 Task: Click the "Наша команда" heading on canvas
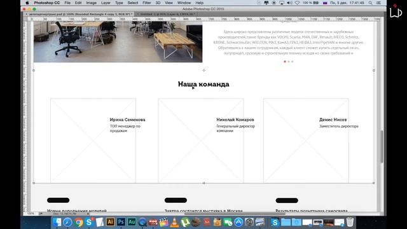click(203, 84)
